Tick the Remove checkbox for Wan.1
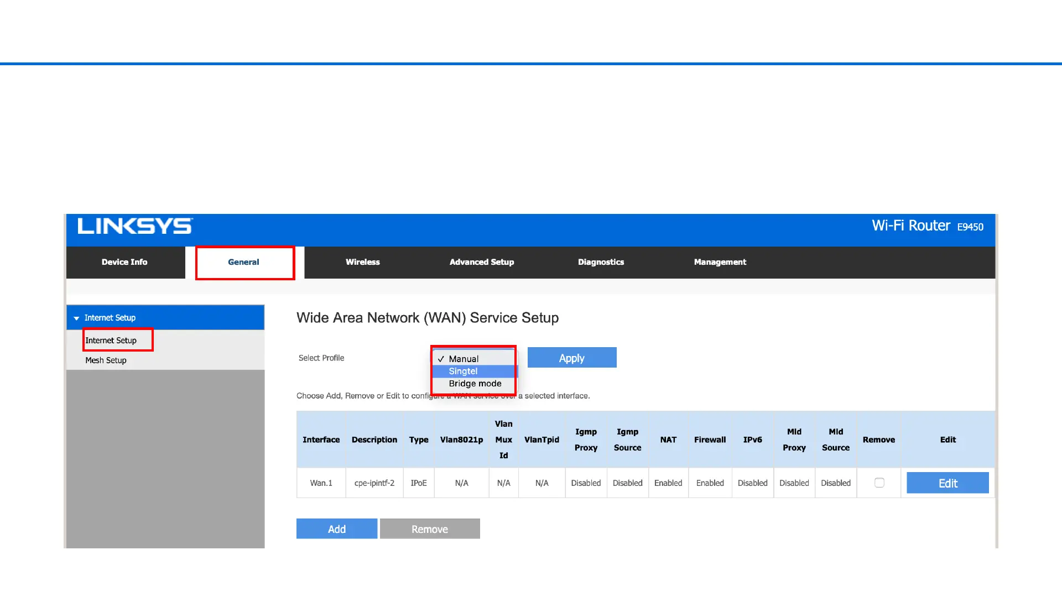 tap(879, 483)
